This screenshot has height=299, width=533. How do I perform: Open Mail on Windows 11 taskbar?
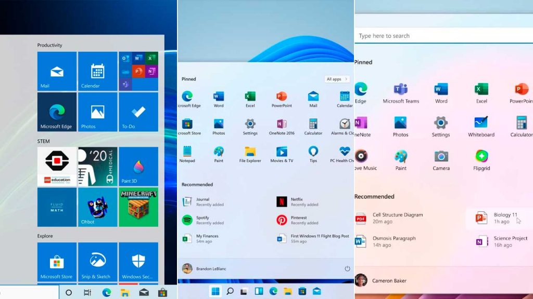[317, 291]
